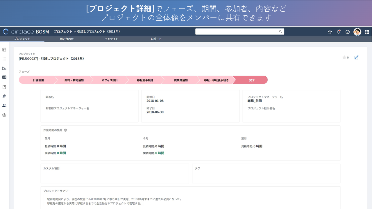Viewport: 372px width, 209px height.
Task: Open the notifications bell
Action: pos(338,32)
